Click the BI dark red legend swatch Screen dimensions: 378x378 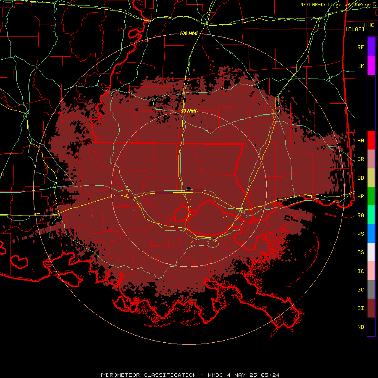click(371, 308)
